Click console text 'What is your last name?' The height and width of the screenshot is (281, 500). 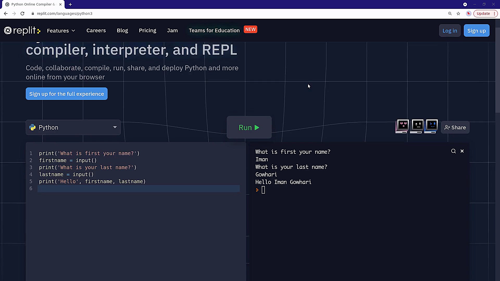[x=291, y=167]
